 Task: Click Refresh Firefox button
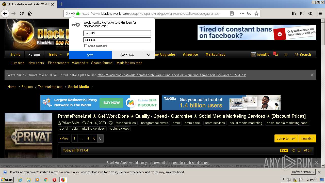[x=303, y=172]
